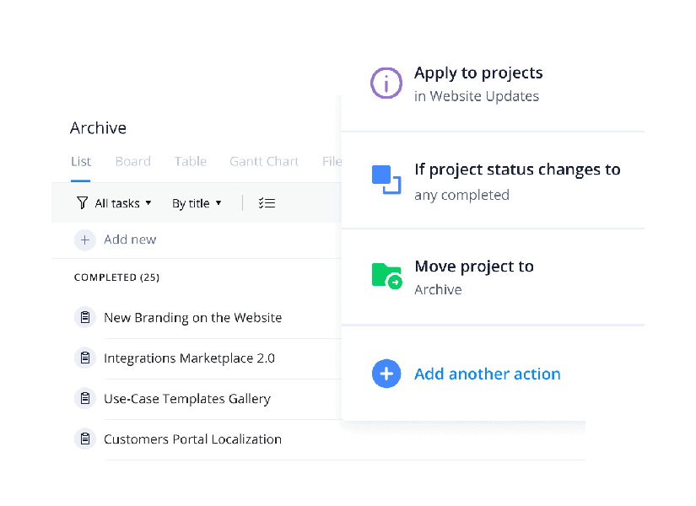Open the By title sort dropdown
The width and height of the screenshot is (696, 506).
pos(196,202)
